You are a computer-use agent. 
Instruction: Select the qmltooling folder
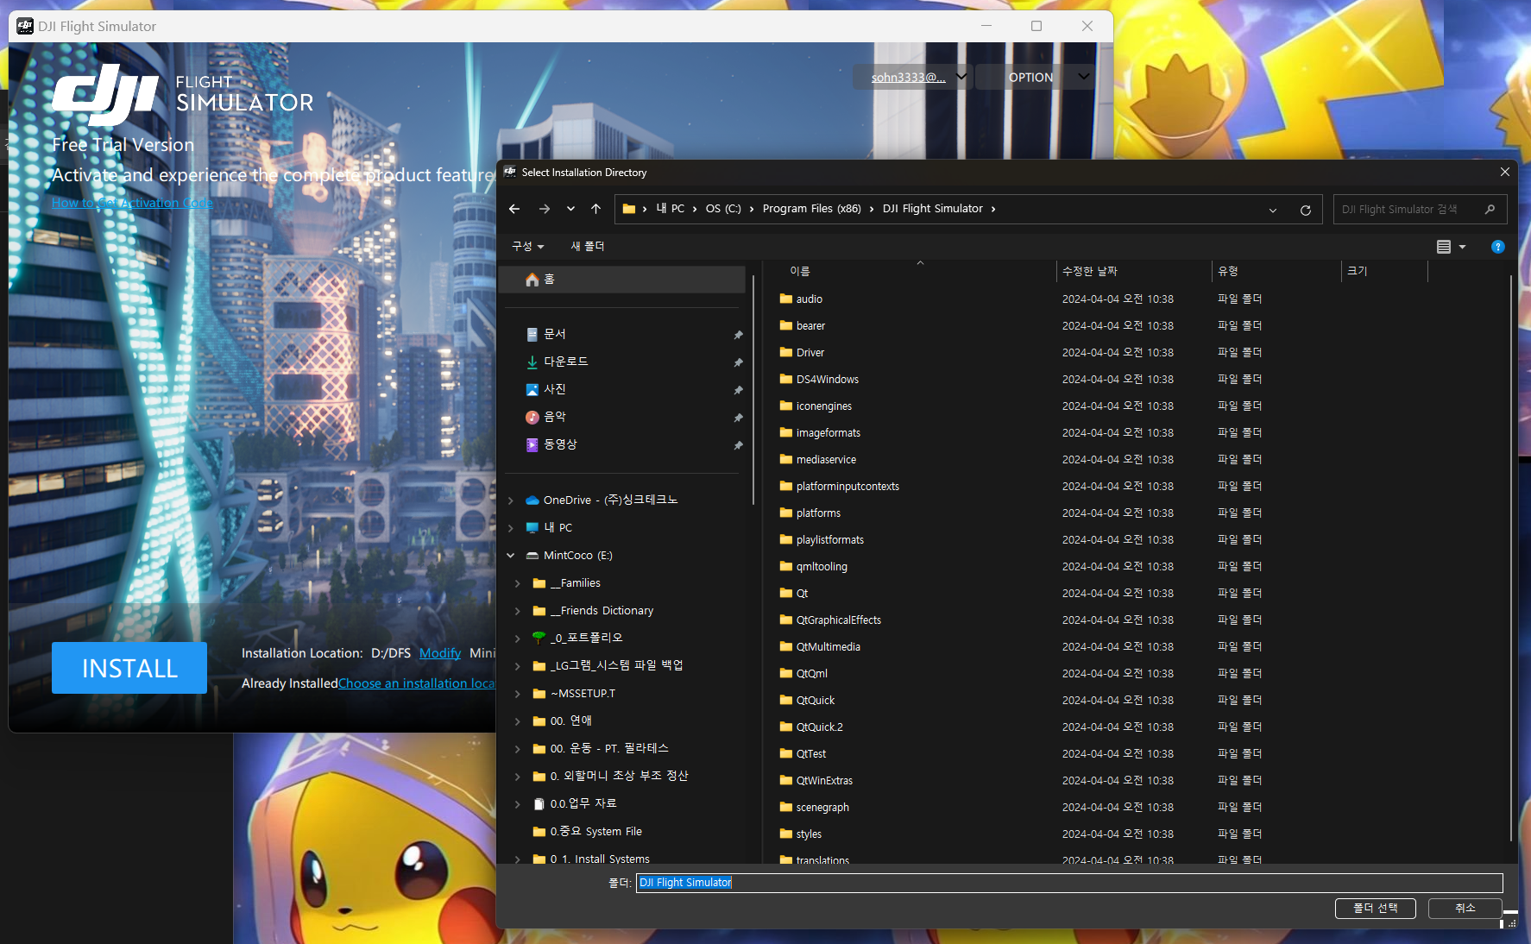(x=822, y=566)
